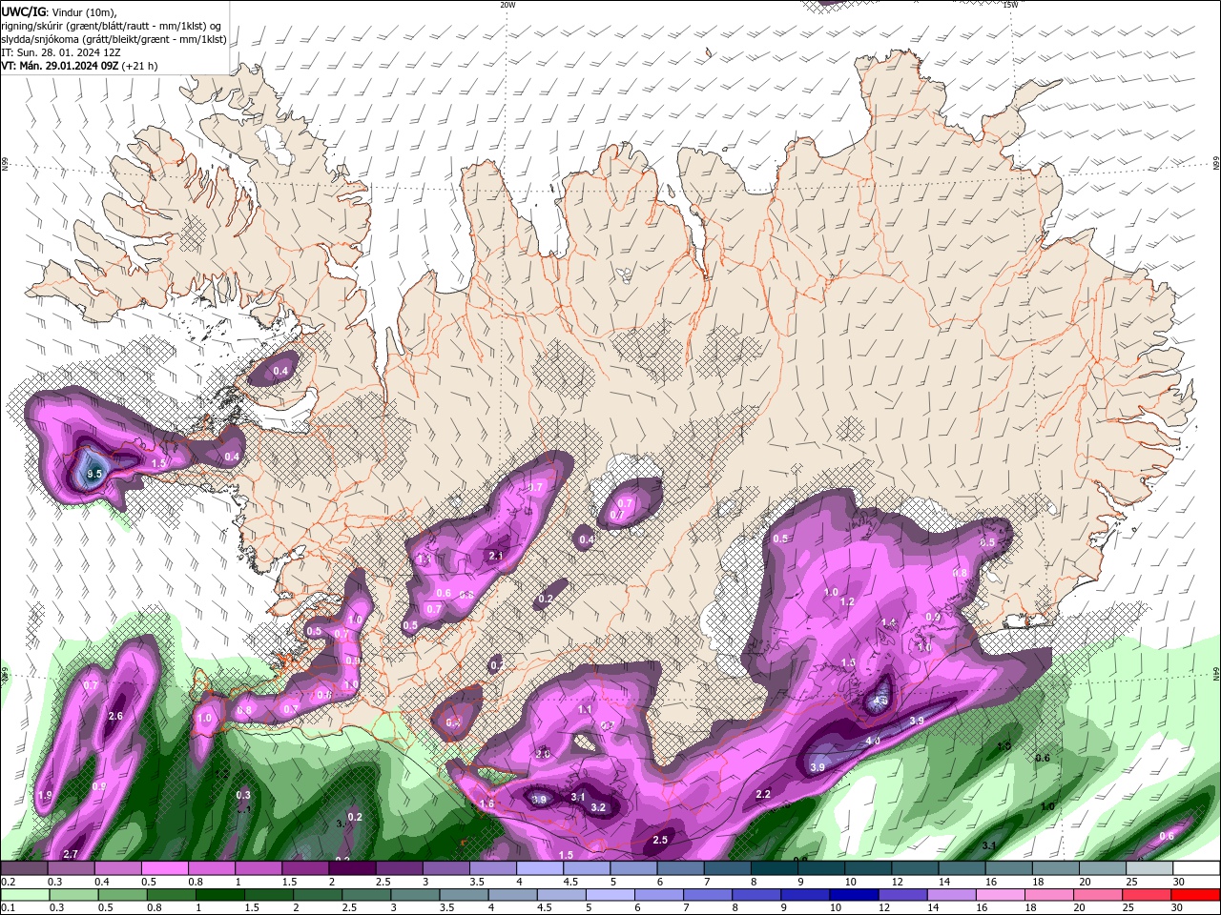Click the 1.1 value on the map

(x=586, y=709)
